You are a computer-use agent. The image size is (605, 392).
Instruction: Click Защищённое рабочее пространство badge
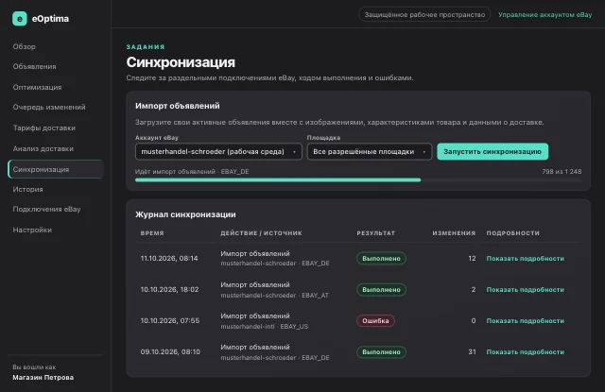coord(424,15)
